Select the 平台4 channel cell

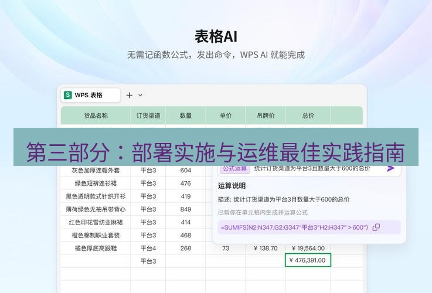[148, 248]
